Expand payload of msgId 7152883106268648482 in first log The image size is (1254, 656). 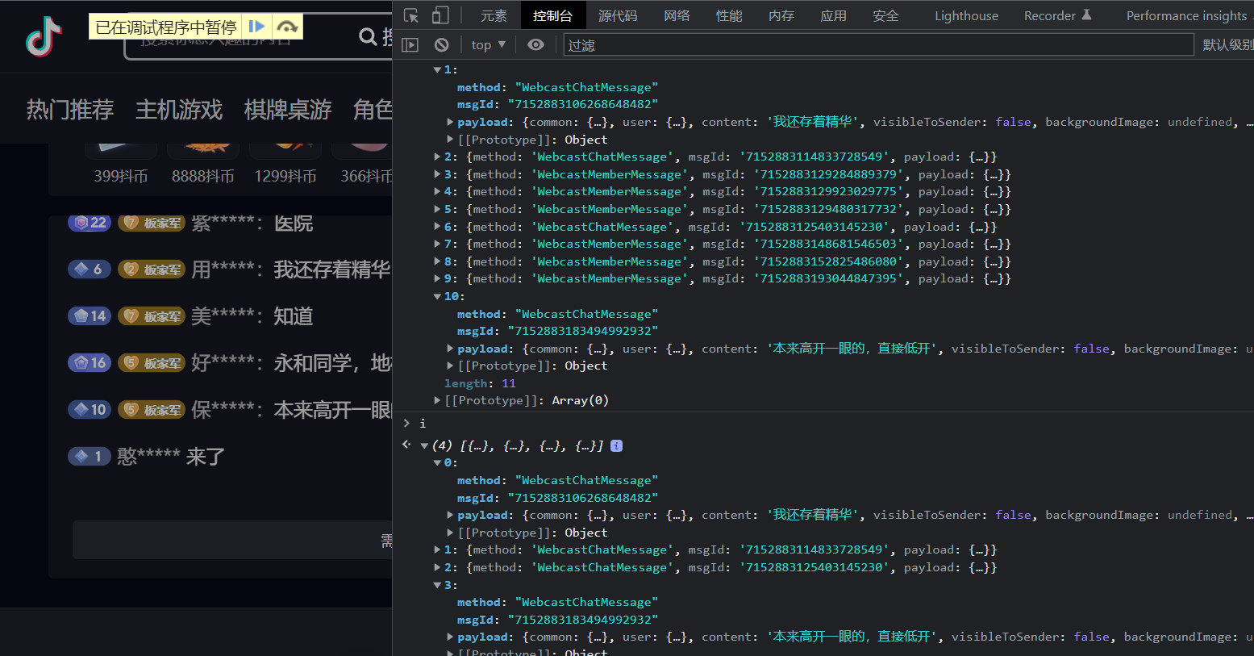[x=450, y=123]
